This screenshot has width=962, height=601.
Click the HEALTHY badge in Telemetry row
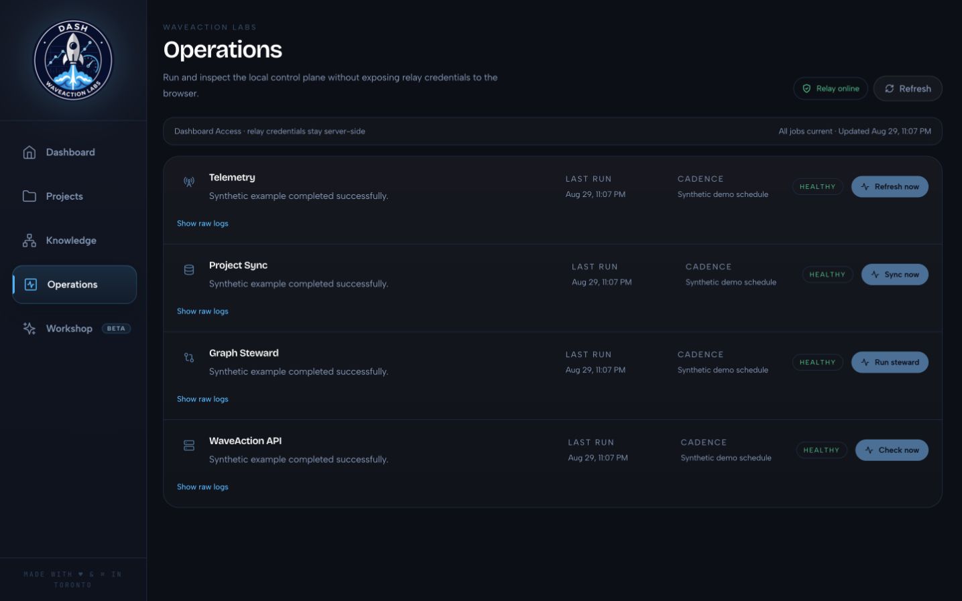[x=817, y=187]
